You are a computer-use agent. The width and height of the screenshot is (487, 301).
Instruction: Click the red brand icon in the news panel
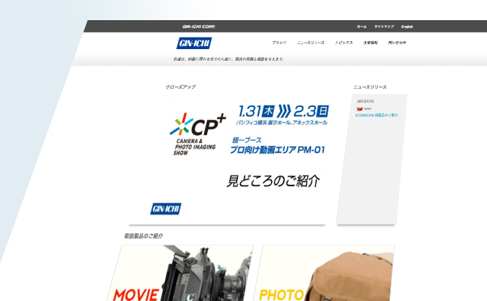pyautogui.click(x=359, y=109)
